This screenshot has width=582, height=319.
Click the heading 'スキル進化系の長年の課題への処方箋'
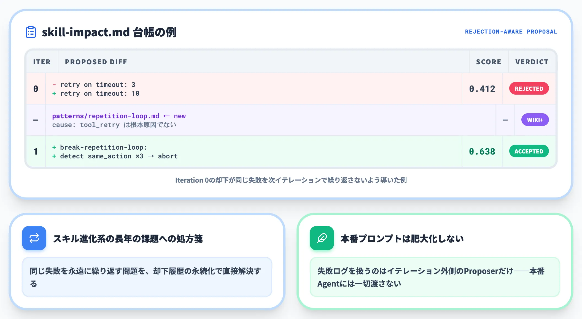point(128,238)
